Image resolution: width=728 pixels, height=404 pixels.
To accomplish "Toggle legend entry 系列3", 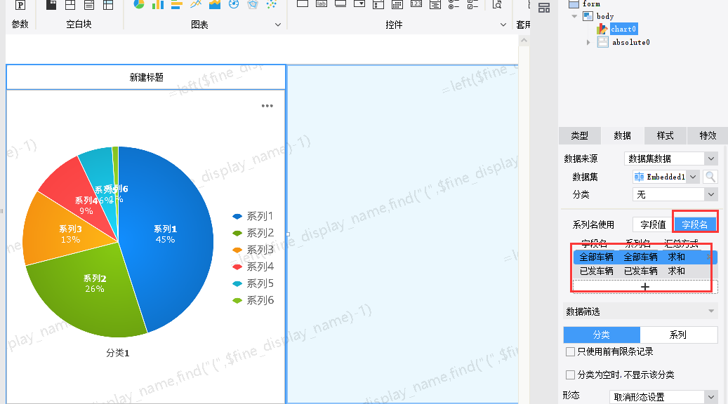I will tap(253, 250).
